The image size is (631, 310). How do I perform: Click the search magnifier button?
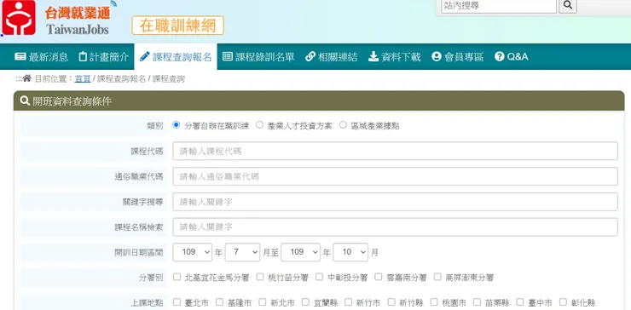tap(567, 6)
